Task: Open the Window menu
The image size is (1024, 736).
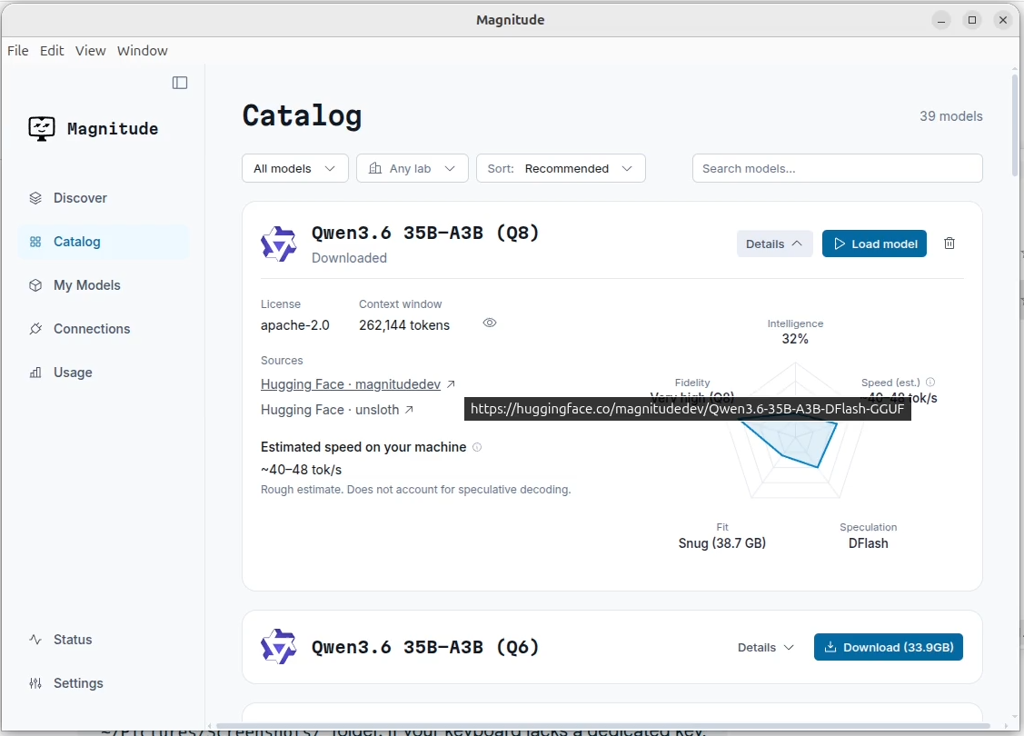Action: click(x=143, y=51)
